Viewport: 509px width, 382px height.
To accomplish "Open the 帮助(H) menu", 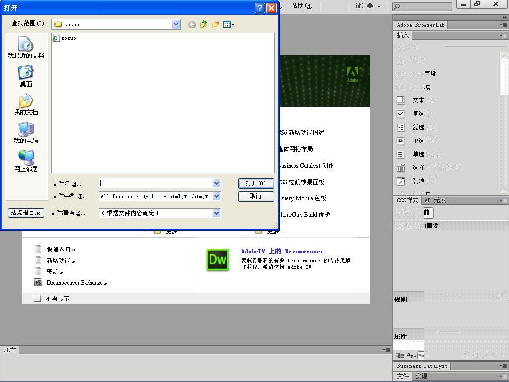I will (x=302, y=6).
